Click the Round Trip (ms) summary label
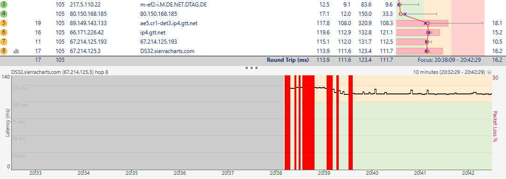Screen dimensions: 506x179 tap(287, 60)
